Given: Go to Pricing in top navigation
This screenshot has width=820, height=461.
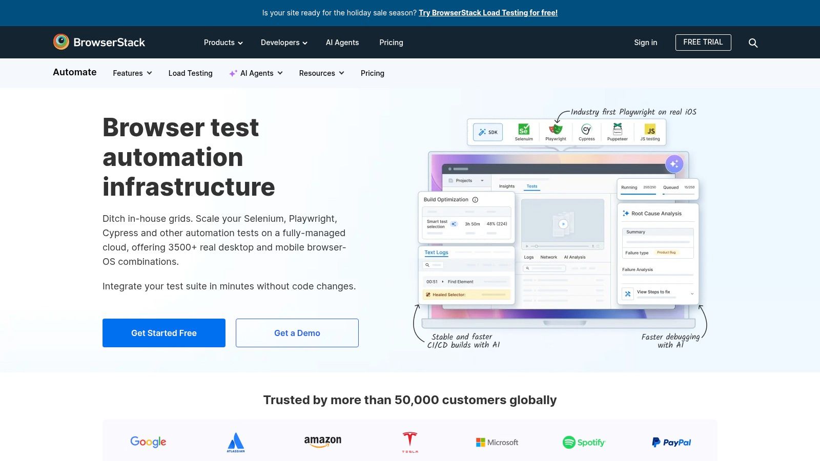Looking at the screenshot, I should tap(391, 43).
